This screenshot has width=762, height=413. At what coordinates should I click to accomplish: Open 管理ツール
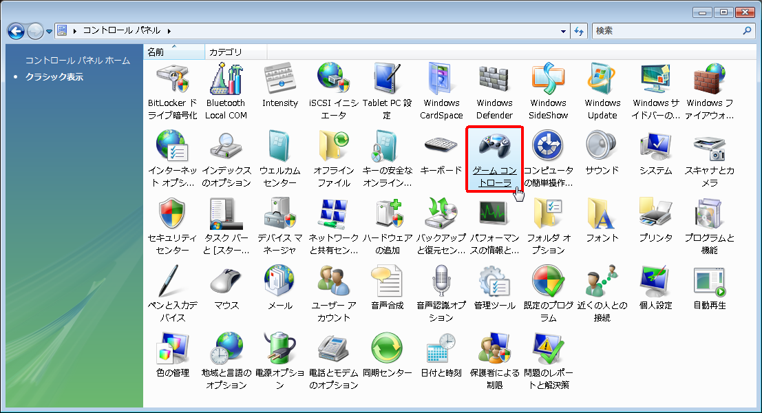coord(494,288)
